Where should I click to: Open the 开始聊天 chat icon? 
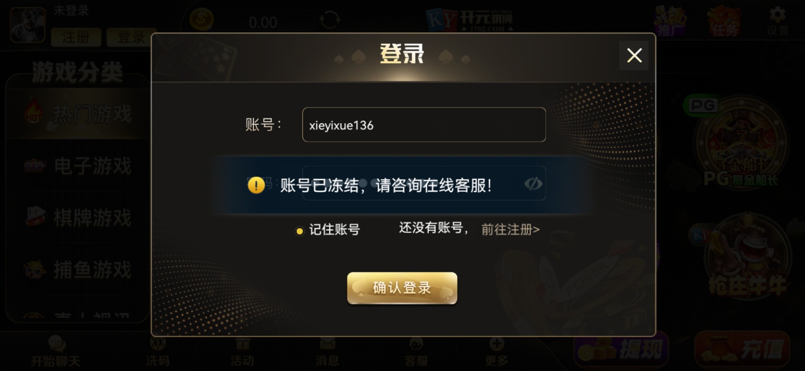pos(56,351)
